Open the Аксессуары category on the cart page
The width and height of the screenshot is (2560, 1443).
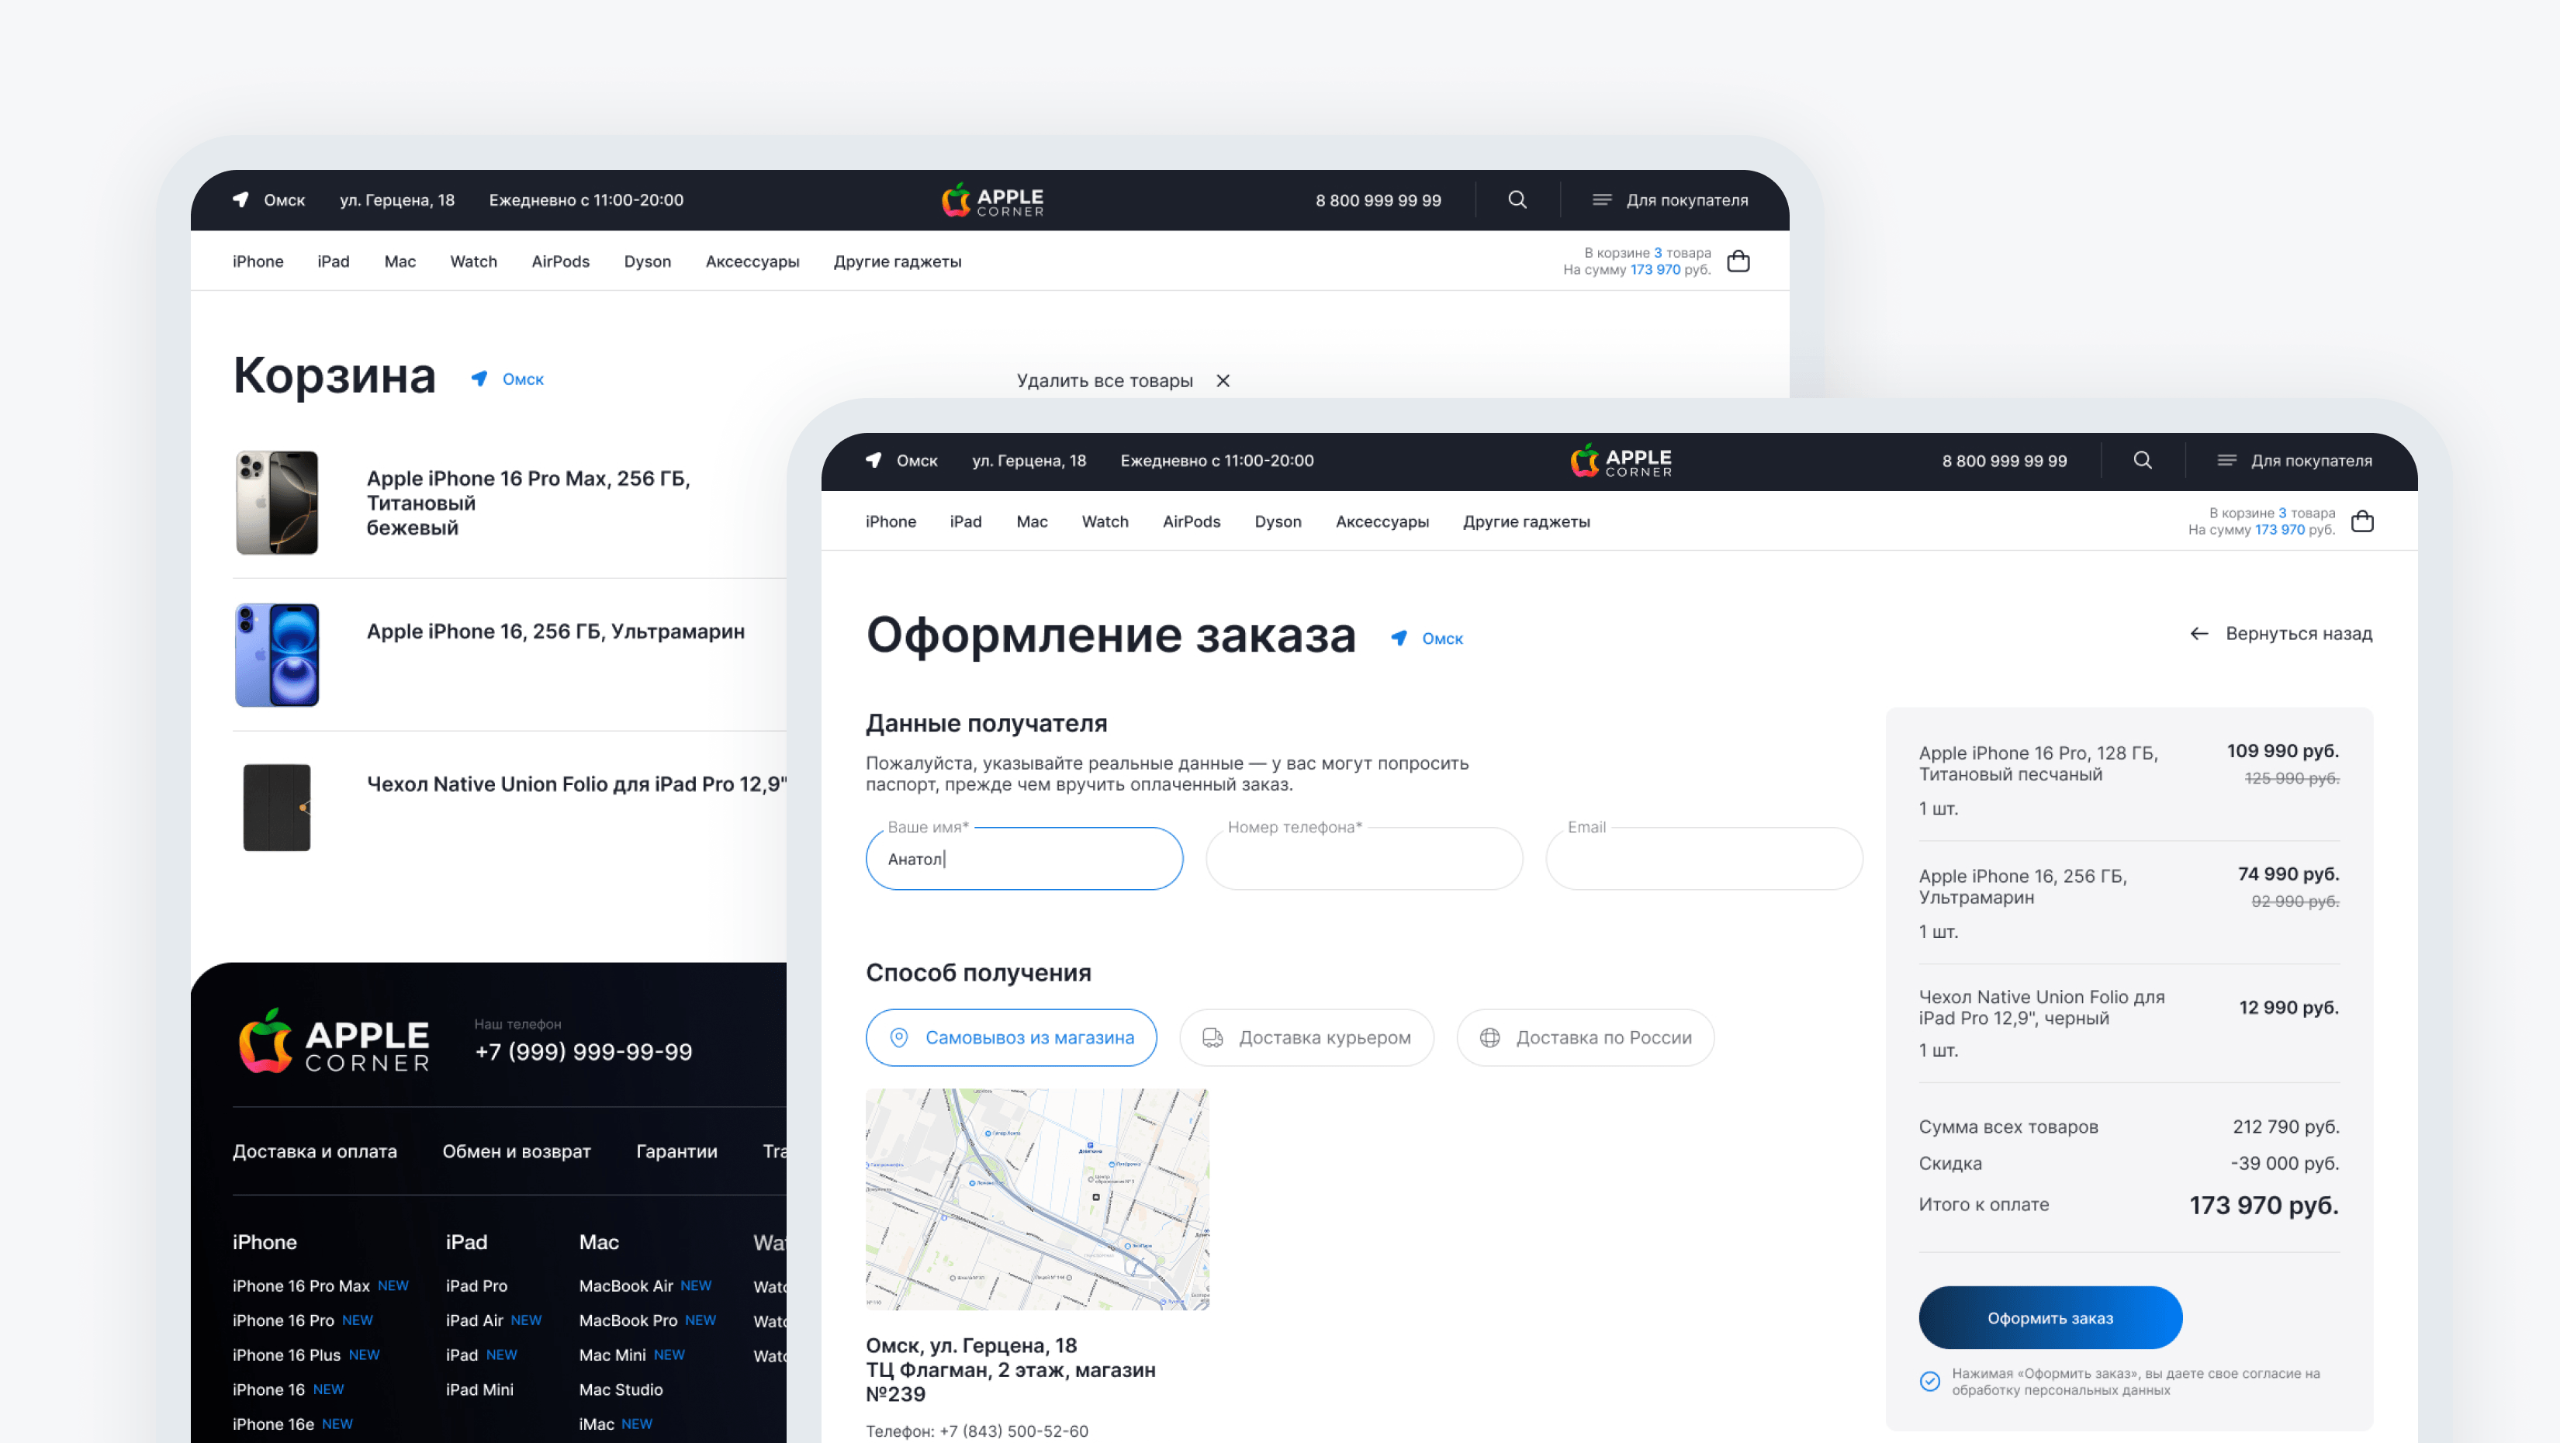(x=752, y=261)
